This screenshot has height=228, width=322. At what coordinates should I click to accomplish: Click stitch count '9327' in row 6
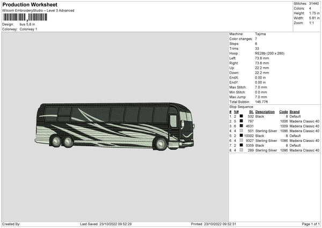[x=250, y=140]
